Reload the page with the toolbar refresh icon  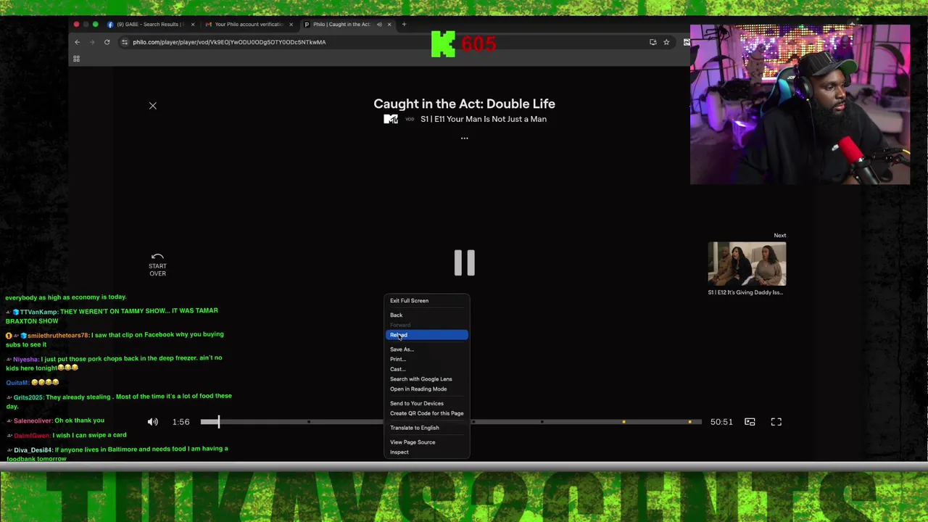pos(107,42)
